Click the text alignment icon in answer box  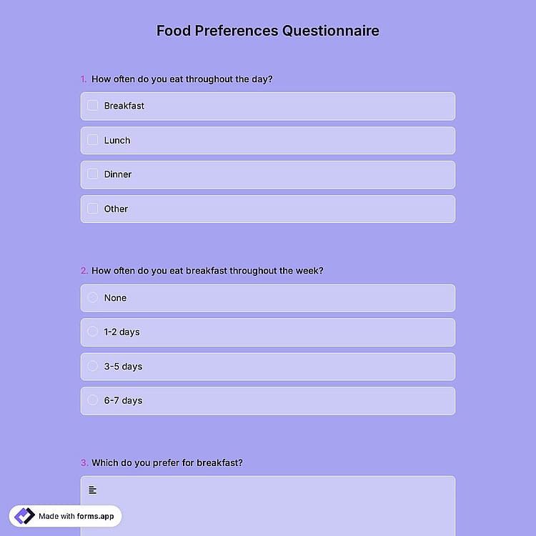(x=92, y=490)
